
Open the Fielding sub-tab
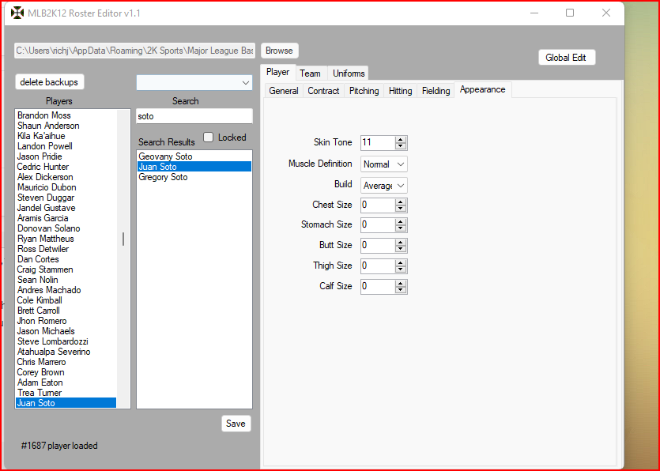click(436, 91)
